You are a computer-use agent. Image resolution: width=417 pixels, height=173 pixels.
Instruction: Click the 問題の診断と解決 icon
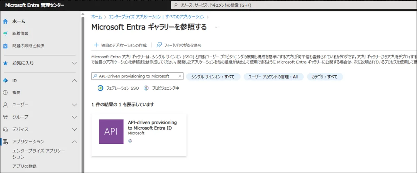point(5,46)
